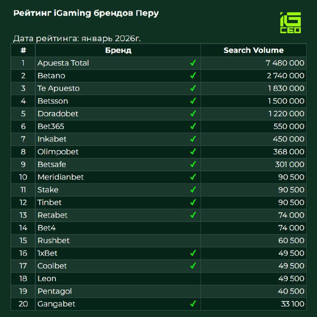The width and height of the screenshot is (317, 317).
Task: Click the 7 480 000 search volume value
Action: [285, 63]
